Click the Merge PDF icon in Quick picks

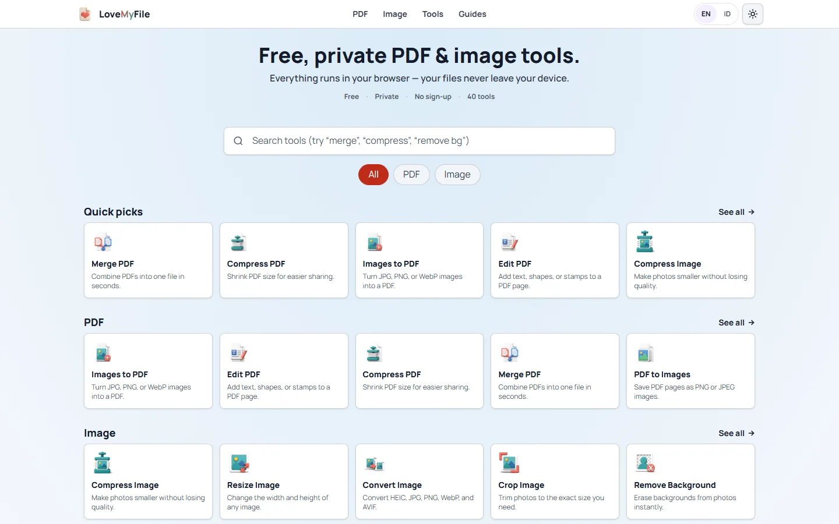tap(103, 242)
